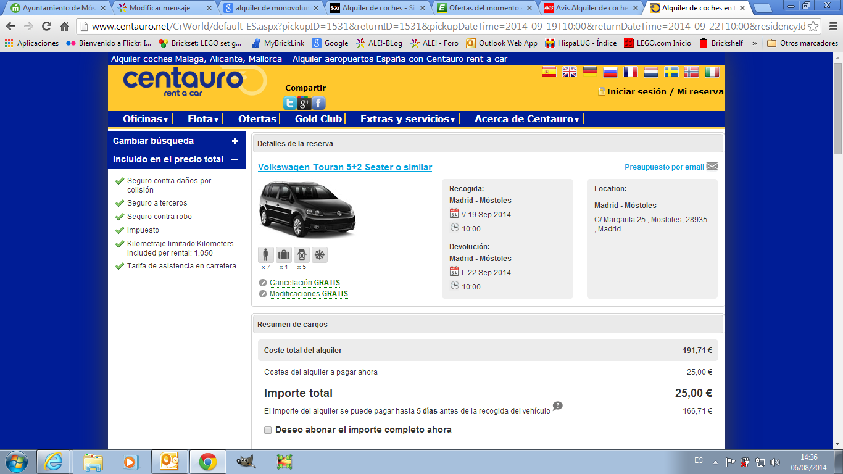Image resolution: width=843 pixels, height=474 pixels.
Task: Switch site language with the Russian flag
Action: pyautogui.click(x=610, y=72)
